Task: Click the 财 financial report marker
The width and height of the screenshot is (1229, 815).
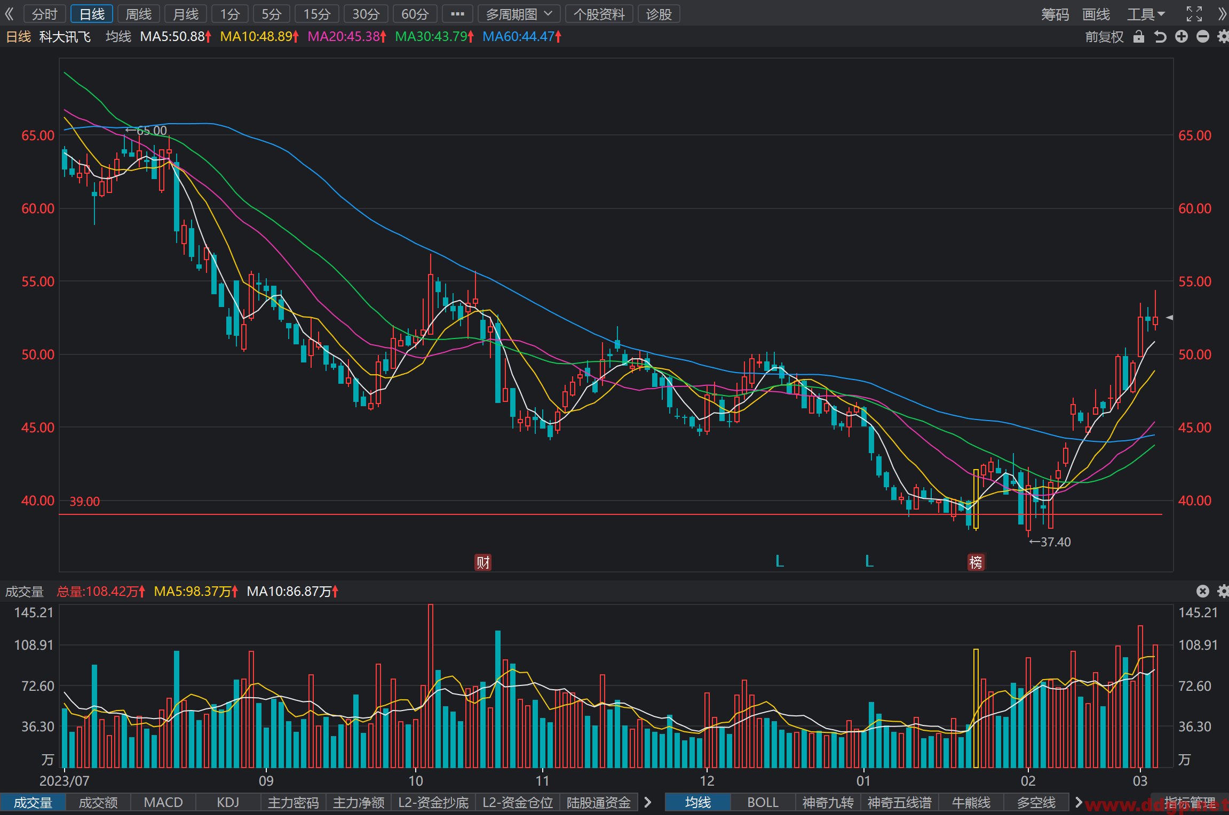Action: click(483, 562)
